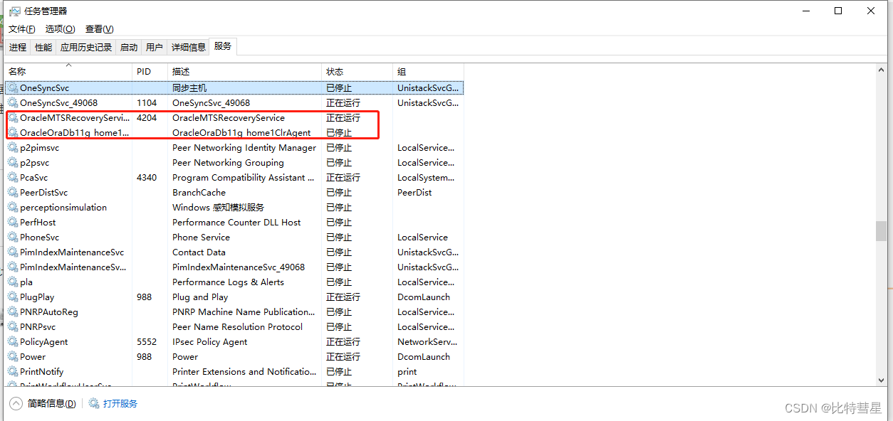Viewport: 893px width, 421px height.
Task: Click the Performance Logs & Alerts description
Action: pyautogui.click(x=228, y=282)
